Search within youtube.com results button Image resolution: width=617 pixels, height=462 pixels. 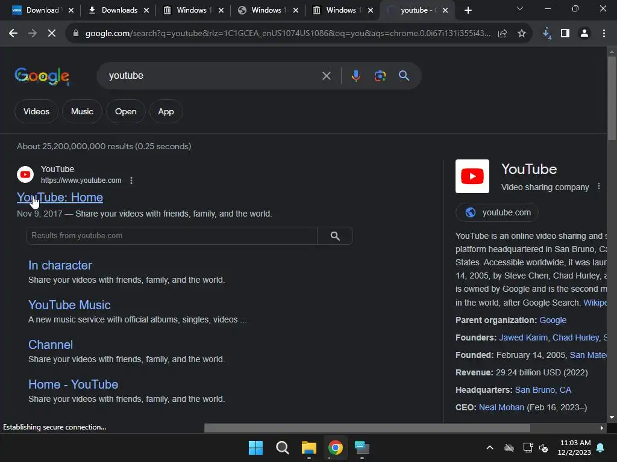335,236
